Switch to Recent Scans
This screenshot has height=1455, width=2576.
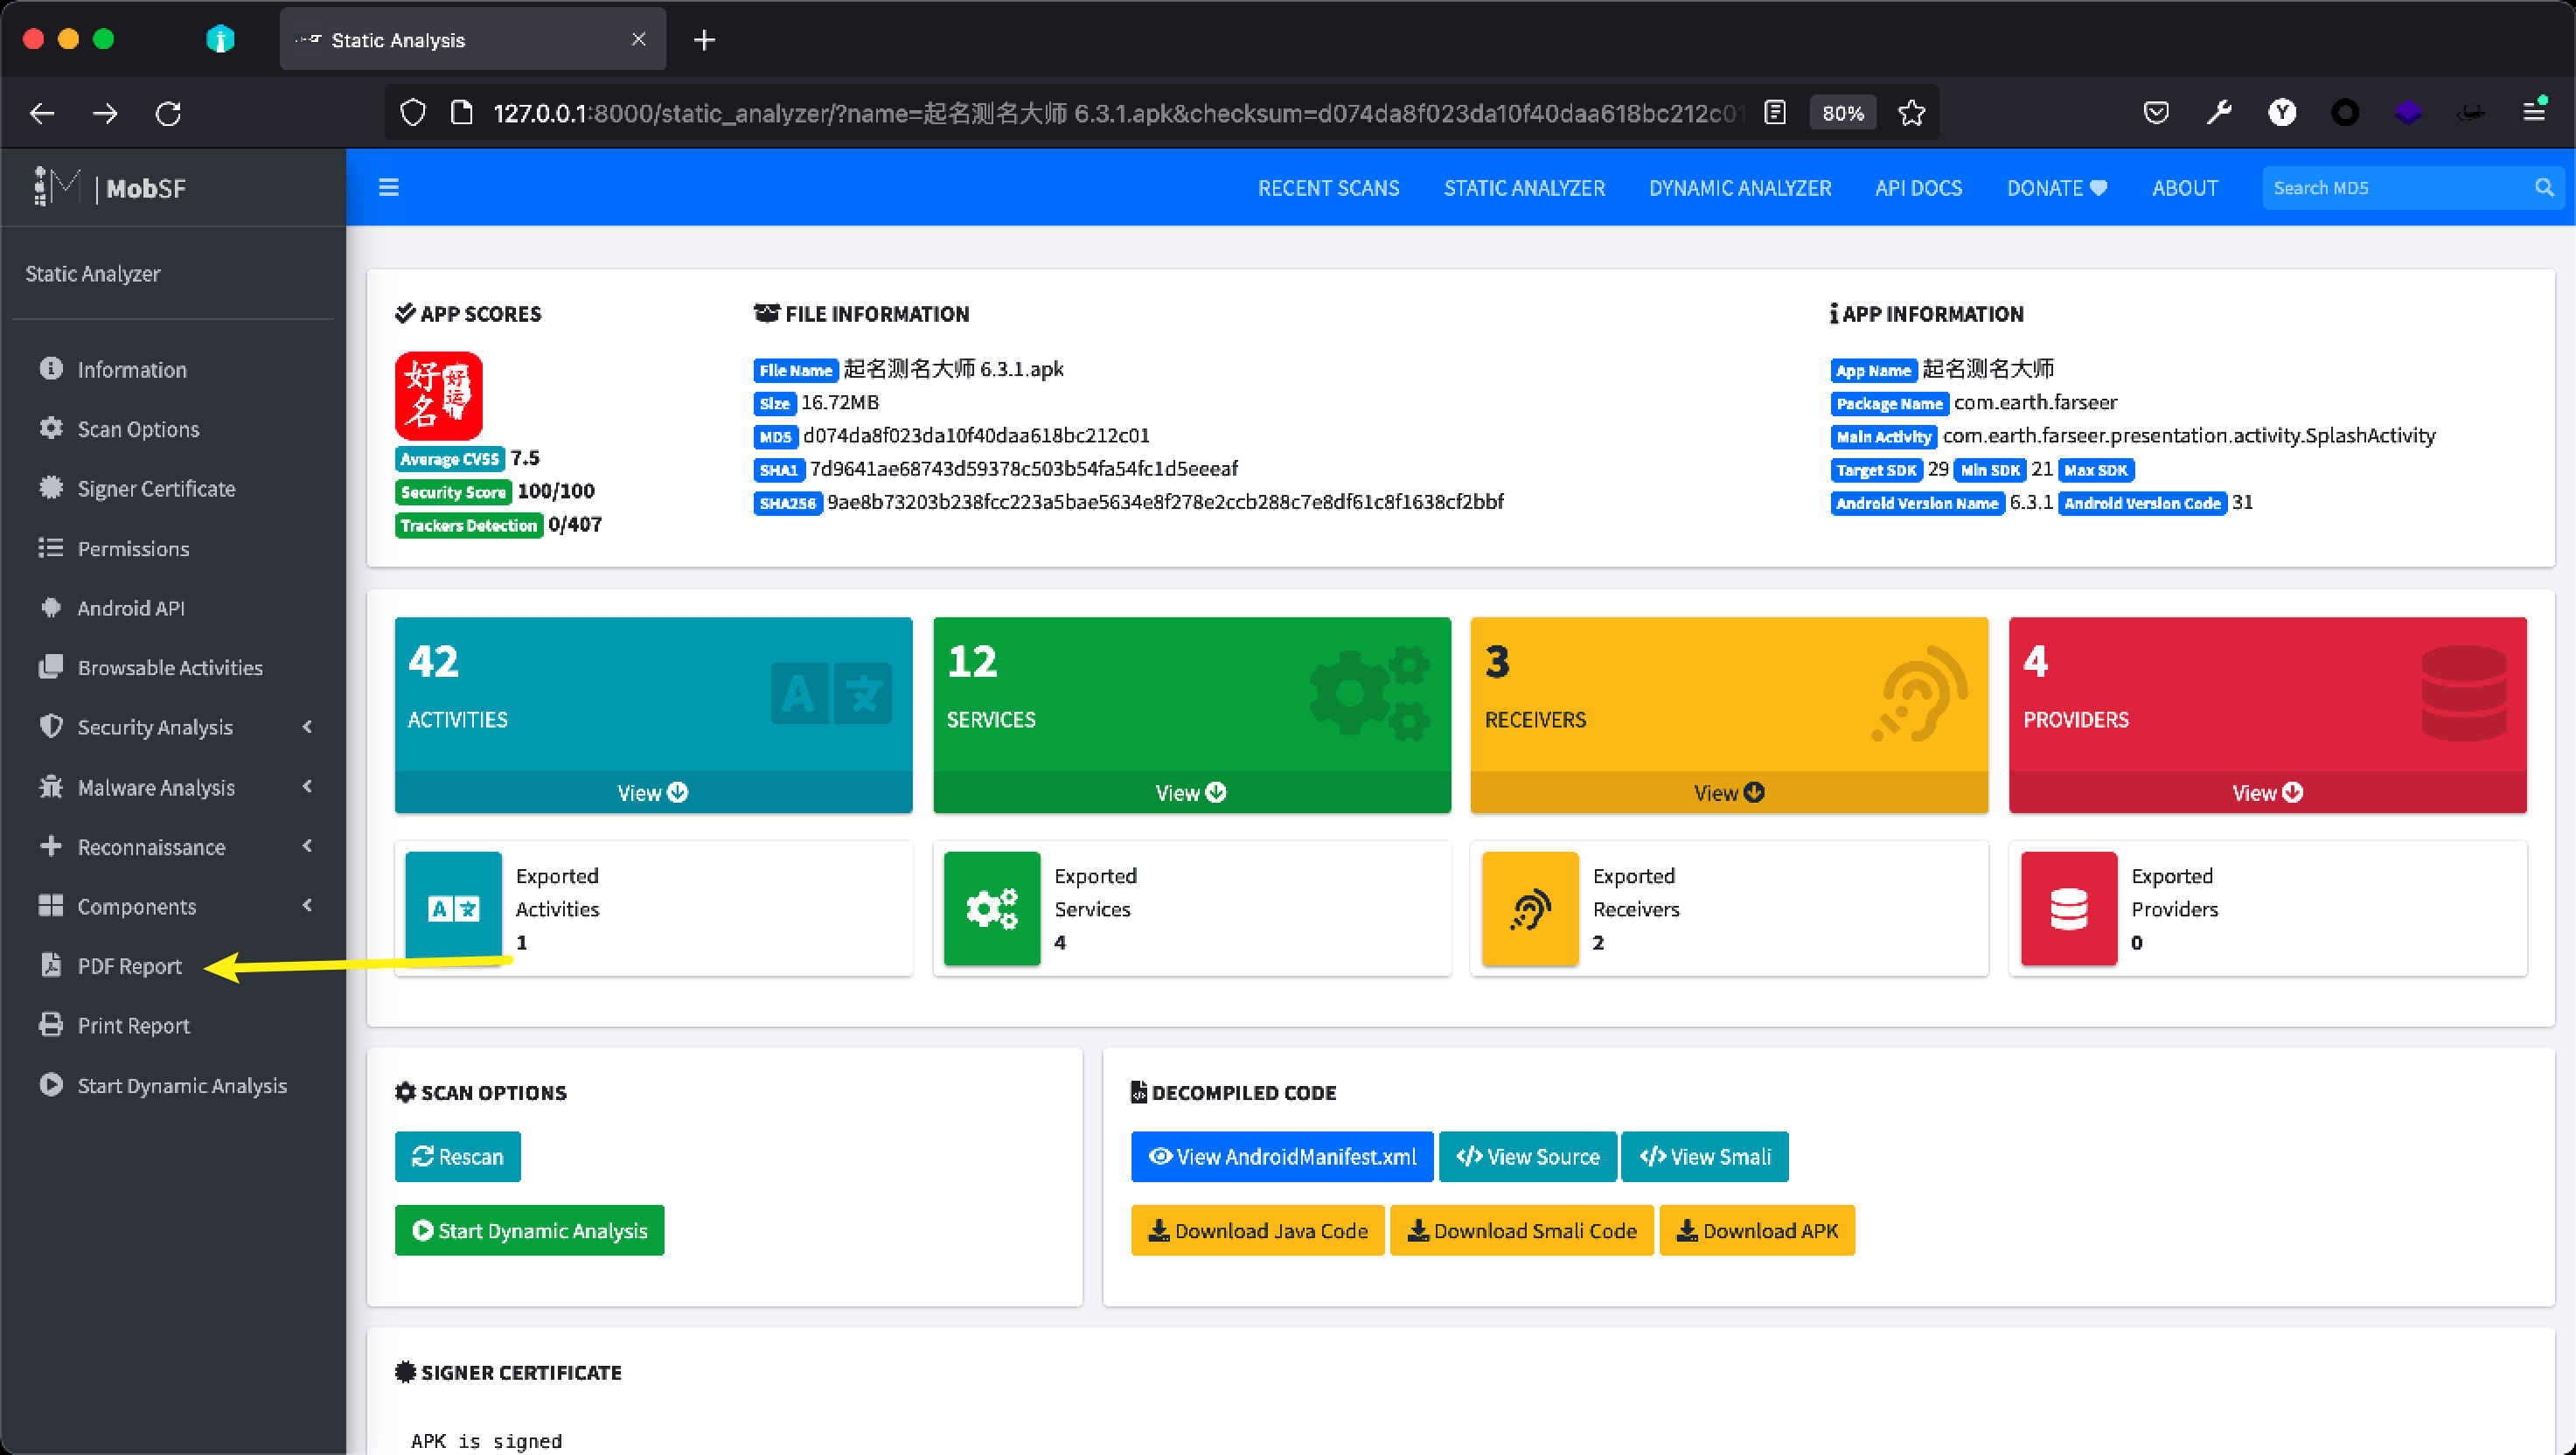[1329, 187]
